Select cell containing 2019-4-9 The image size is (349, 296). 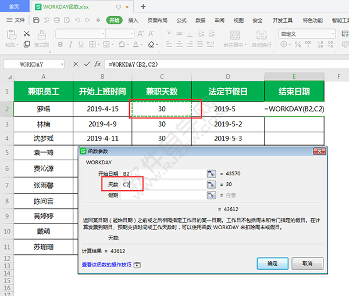coord(102,124)
